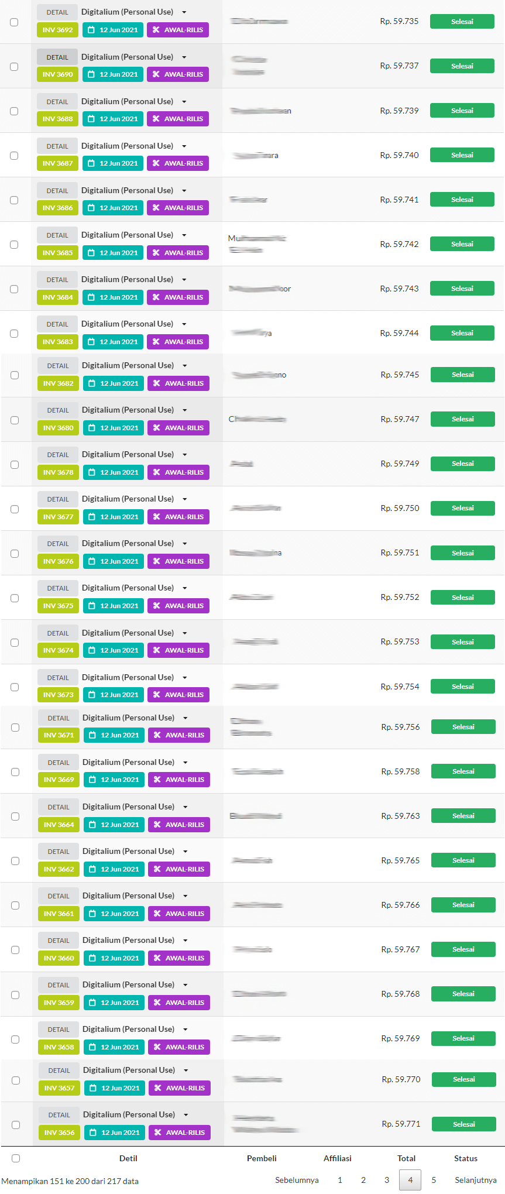
Task: Go to Selanjutnya next page link
Action: pyautogui.click(x=475, y=1180)
